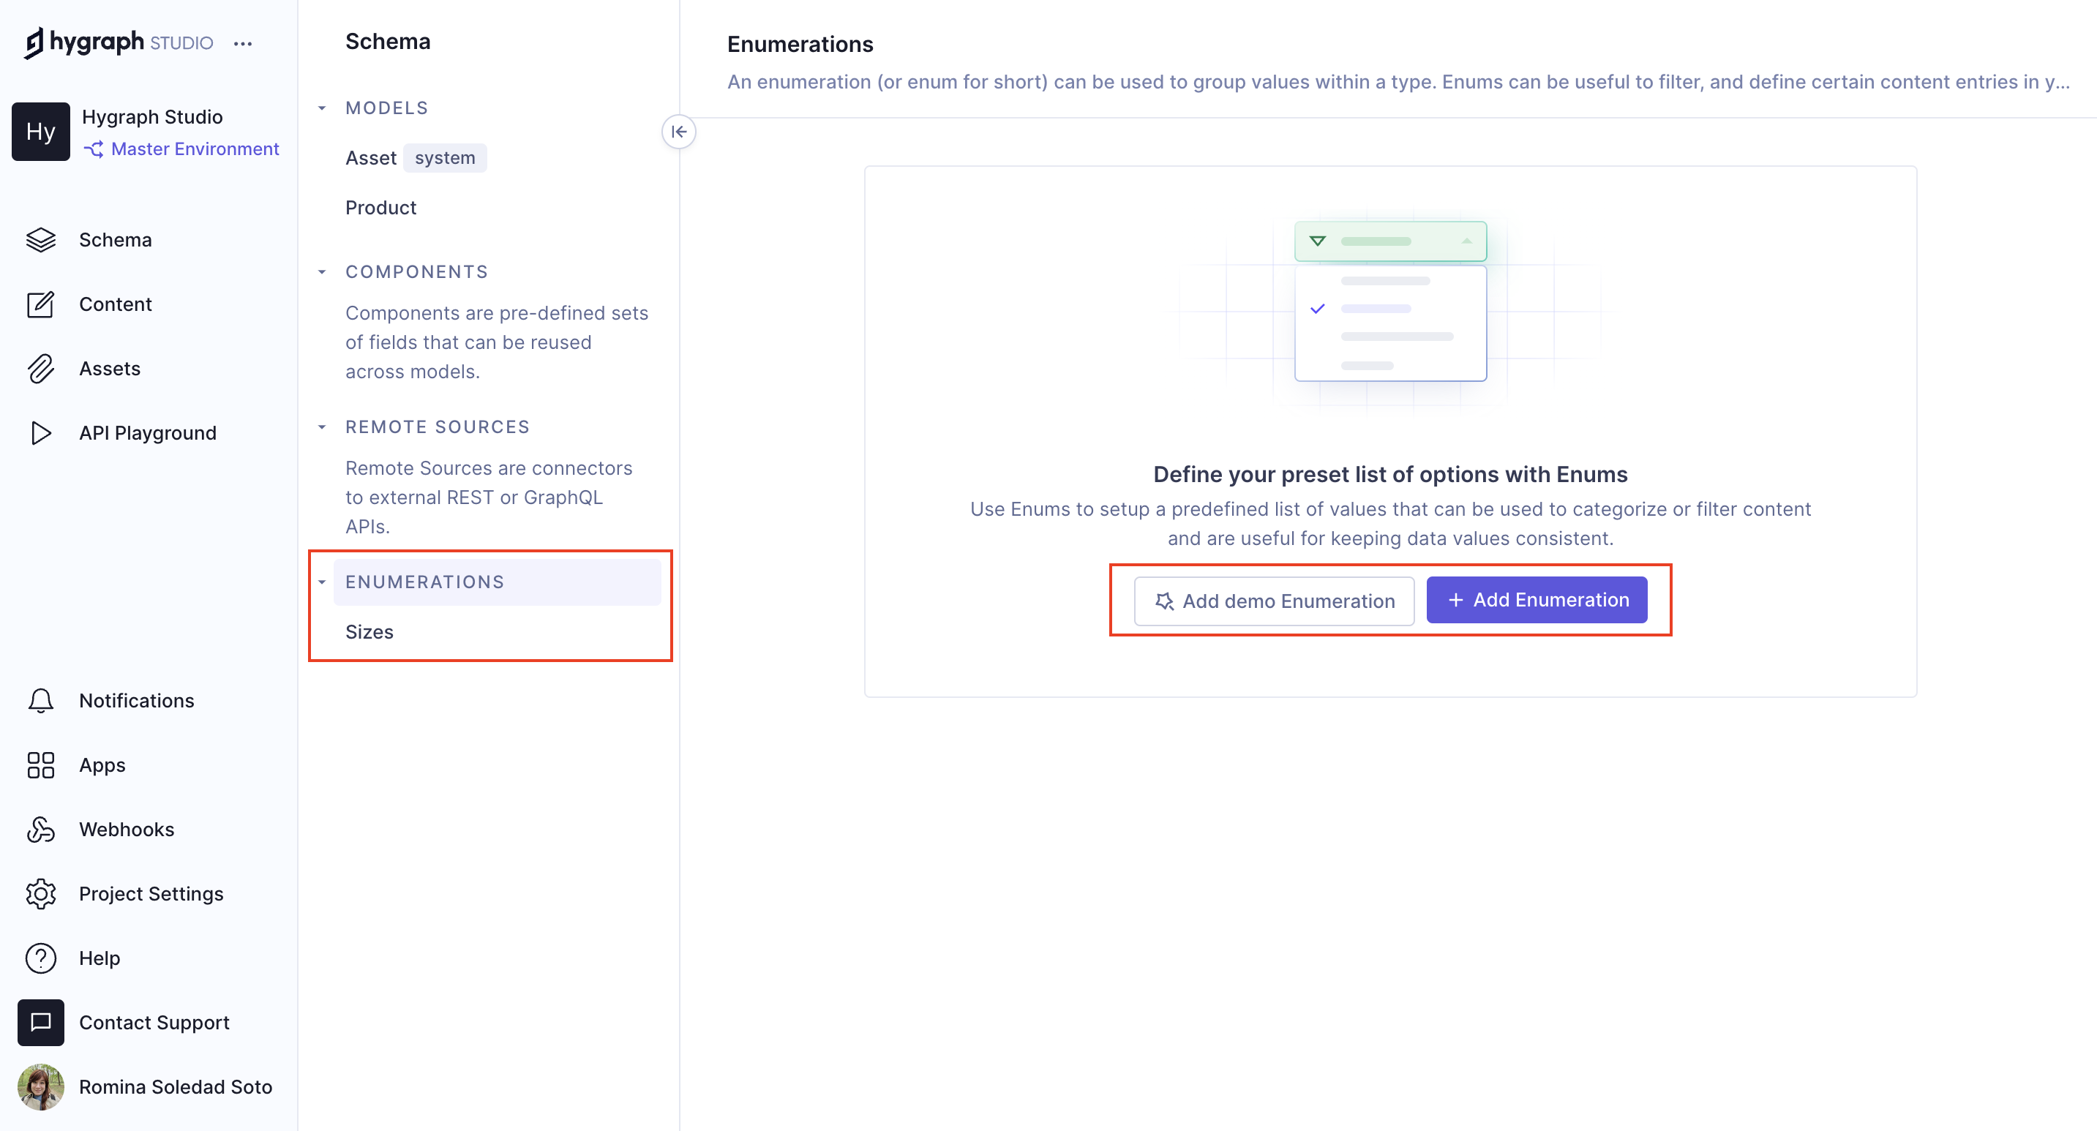The width and height of the screenshot is (2097, 1131).
Task: Open Project Settings gear icon
Action: coord(41,893)
